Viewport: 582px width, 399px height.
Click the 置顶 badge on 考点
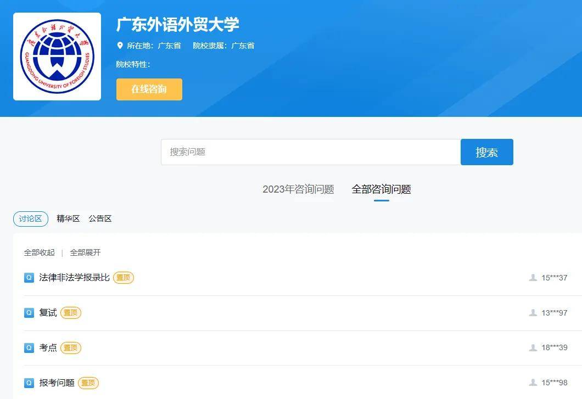coord(70,348)
